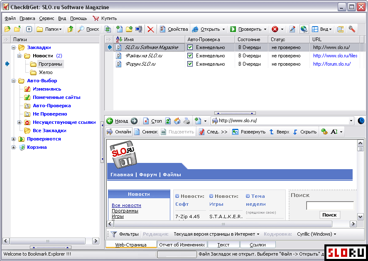The width and height of the screenshot is (368, 261).
Task: Expand the Открыть dropdown arrow
Action: tap(223, 30)
